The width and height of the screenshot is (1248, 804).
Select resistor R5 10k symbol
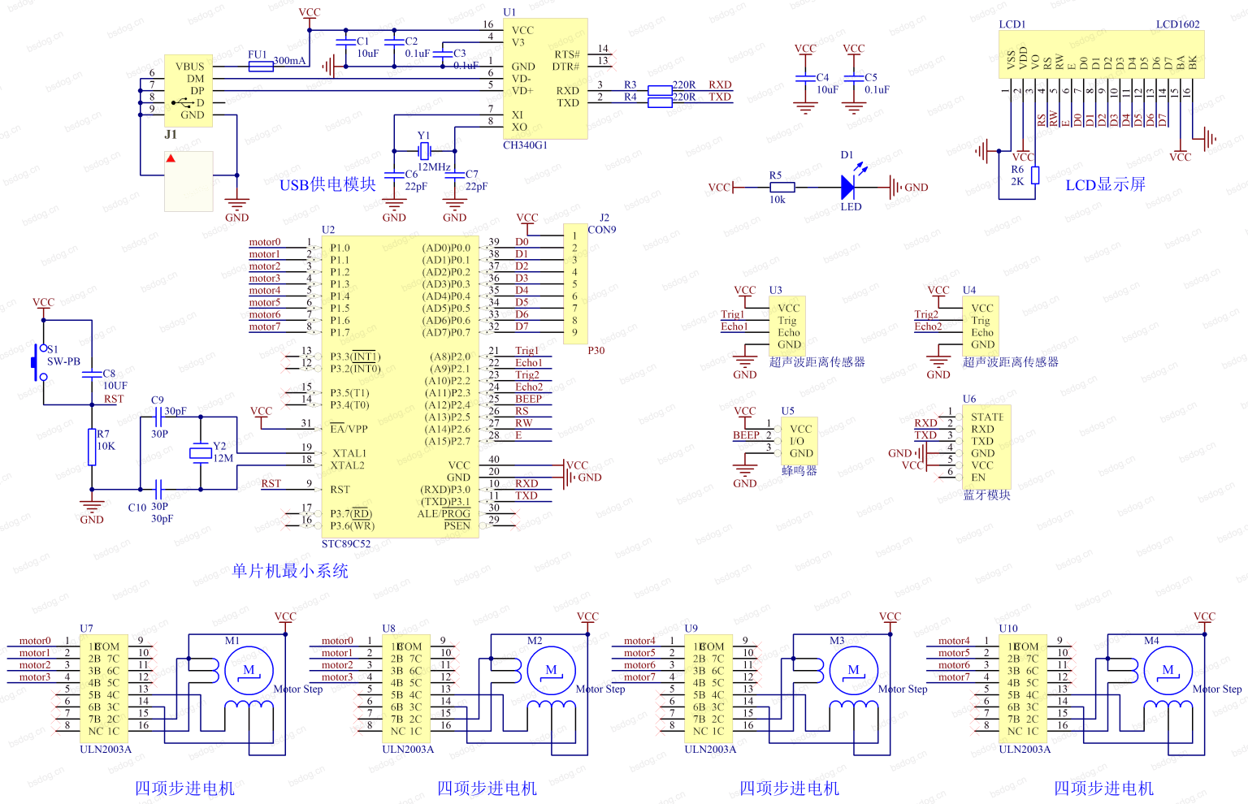782,188
